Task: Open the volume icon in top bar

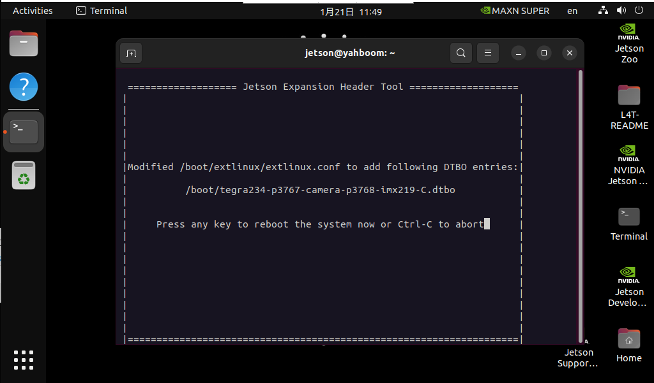Action: click(621, 11)
